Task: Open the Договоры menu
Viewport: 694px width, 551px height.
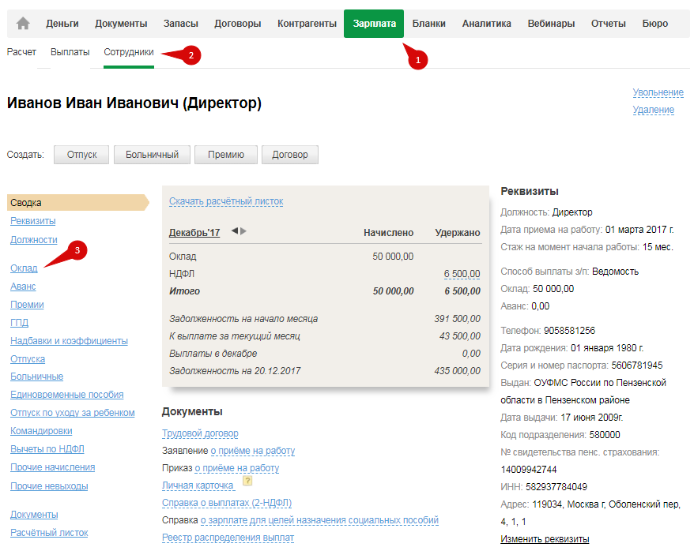Action: (x=238, y=24)
